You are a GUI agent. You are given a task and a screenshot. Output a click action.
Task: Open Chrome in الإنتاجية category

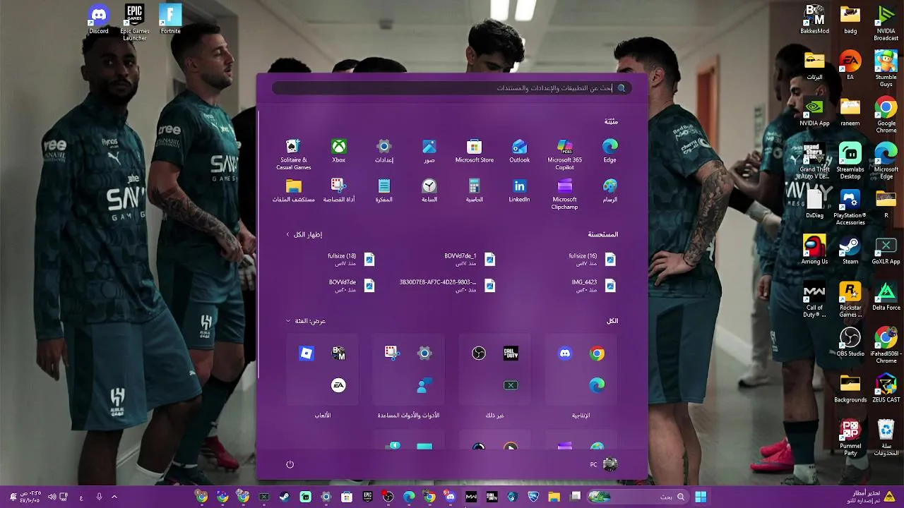coord(597,353)
